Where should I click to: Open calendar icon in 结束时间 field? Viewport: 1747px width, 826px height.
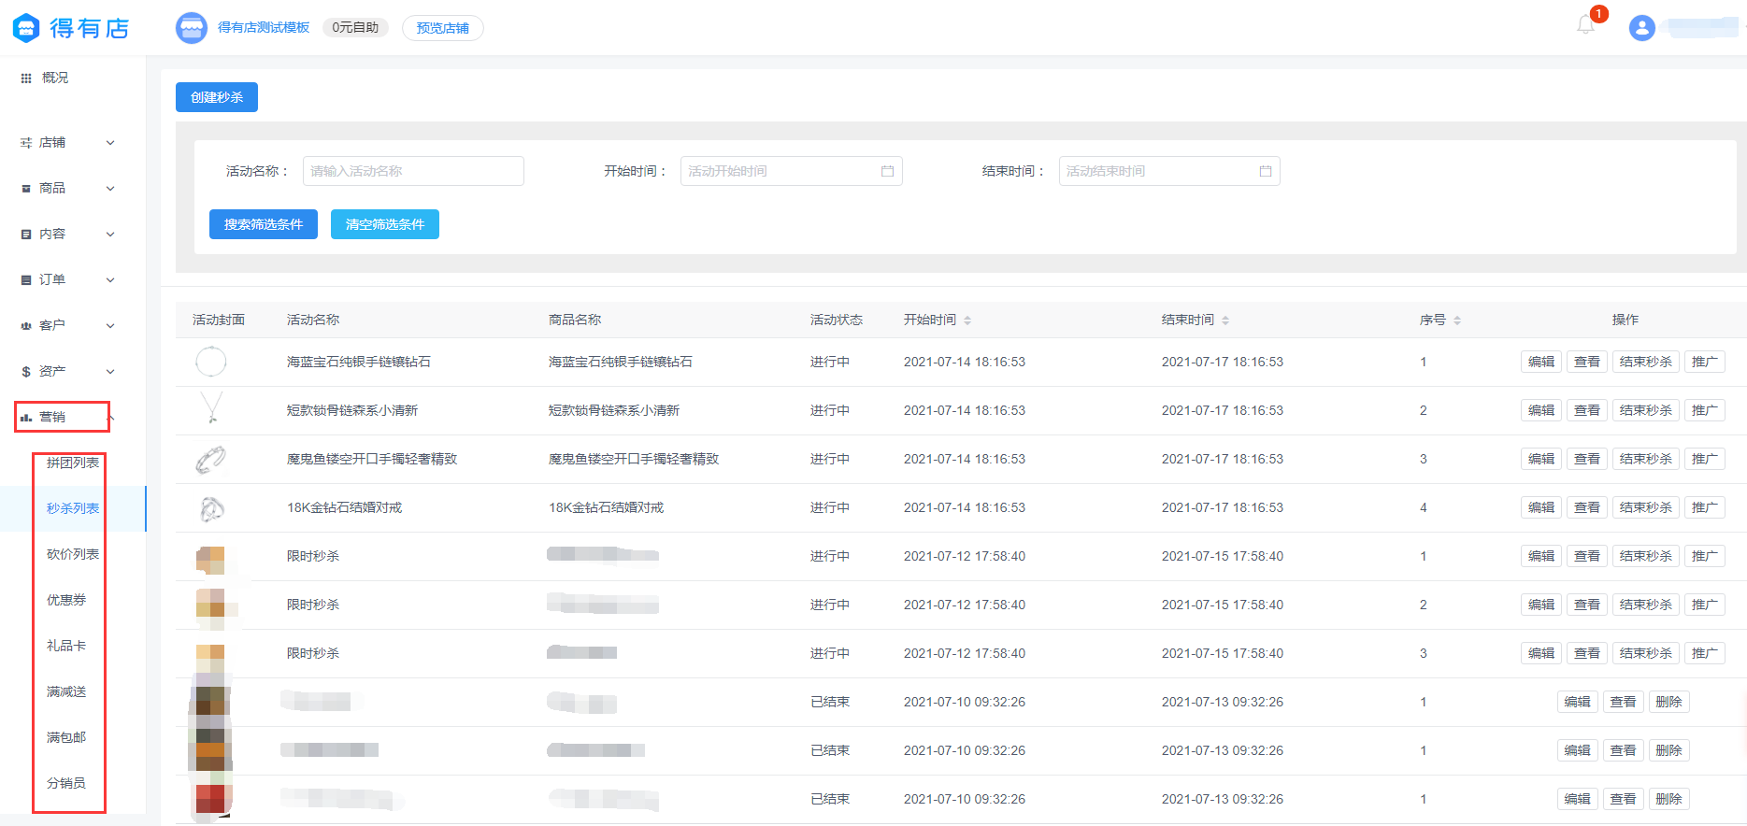point(1265,171)
